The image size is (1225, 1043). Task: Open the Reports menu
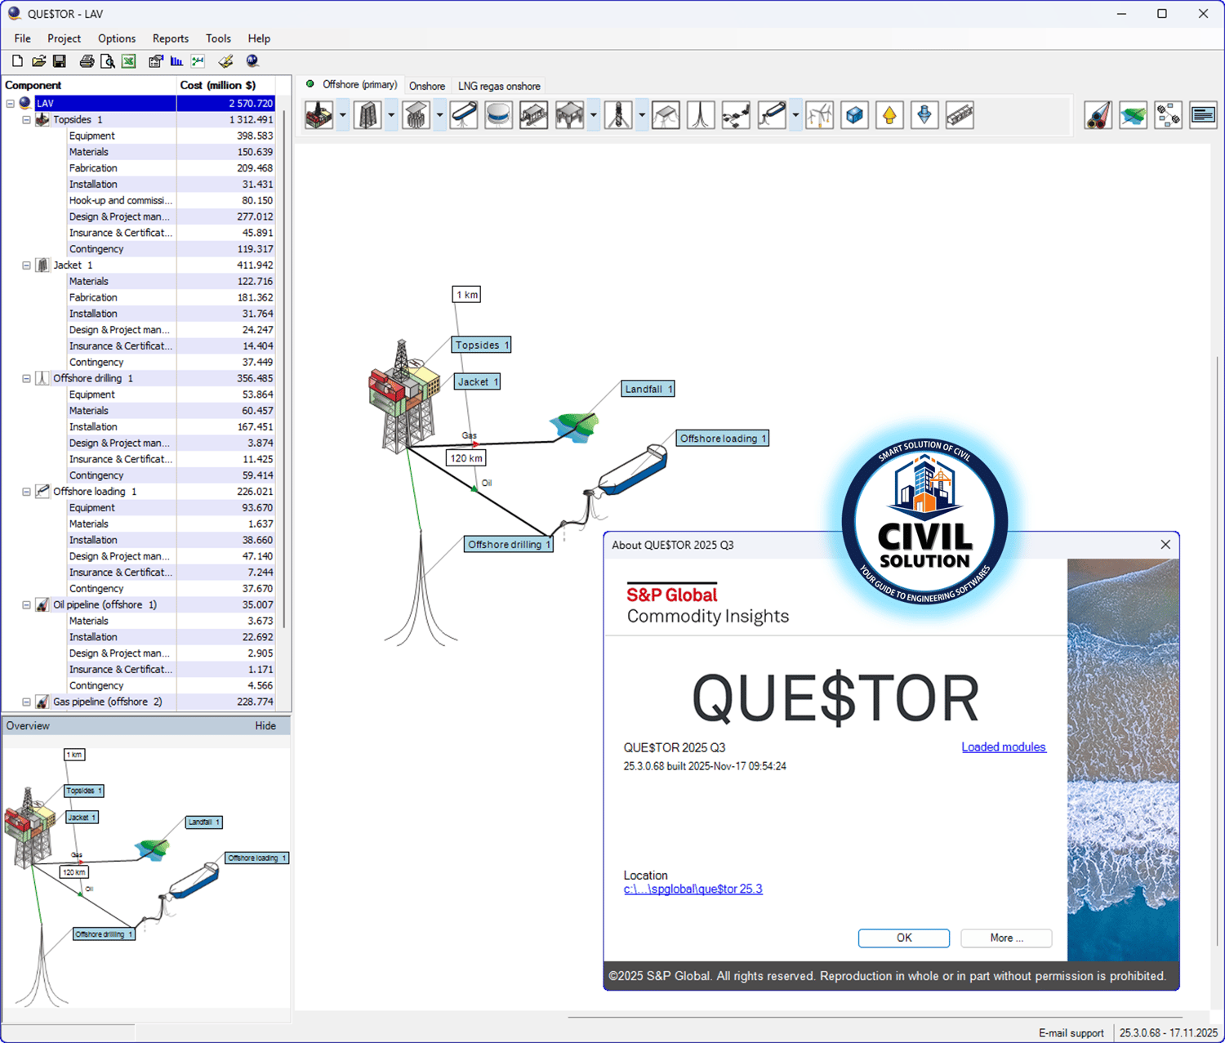[x=171, y=38]
